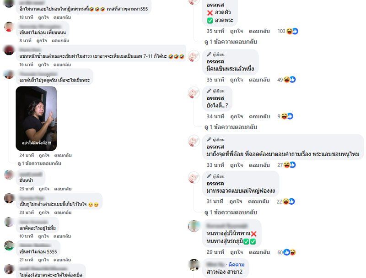
Task: Click ตอบกลับ under the มันหน้า comment
Action: pos(63,189)
